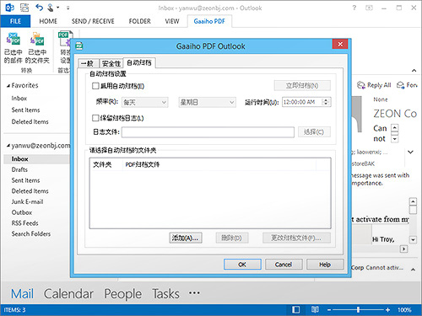Click the PDF归档文件 column header
The height and width of the screenshot is (316, 422).
[x=219, y=164]
